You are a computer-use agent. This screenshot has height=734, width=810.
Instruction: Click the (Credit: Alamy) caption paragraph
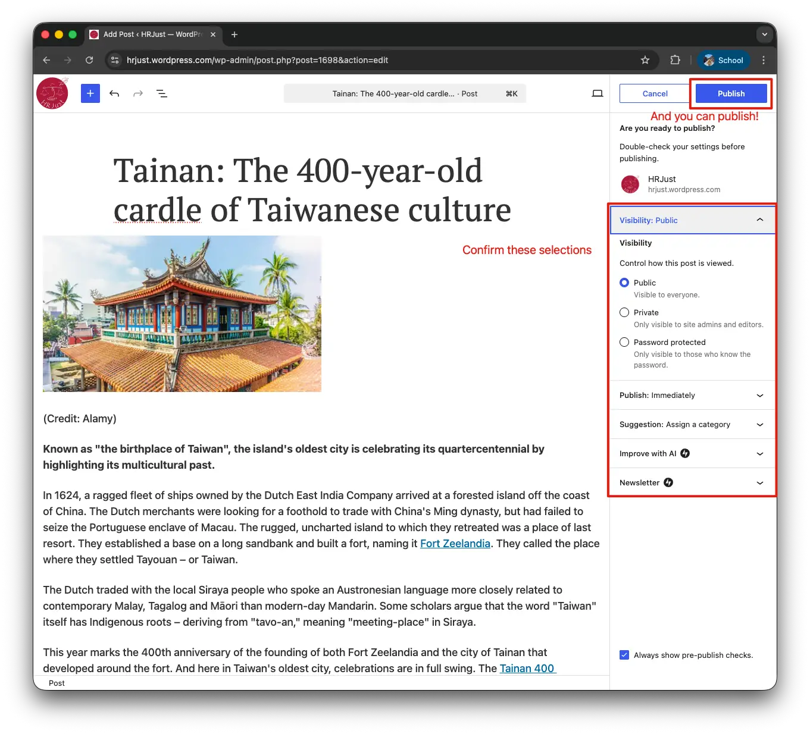point(80,418)
